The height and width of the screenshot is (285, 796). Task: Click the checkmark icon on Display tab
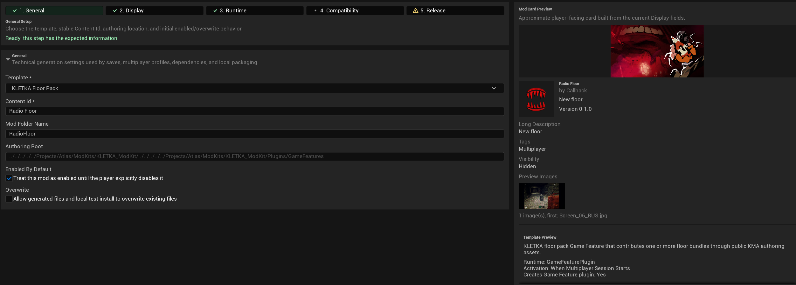(115, 10)
